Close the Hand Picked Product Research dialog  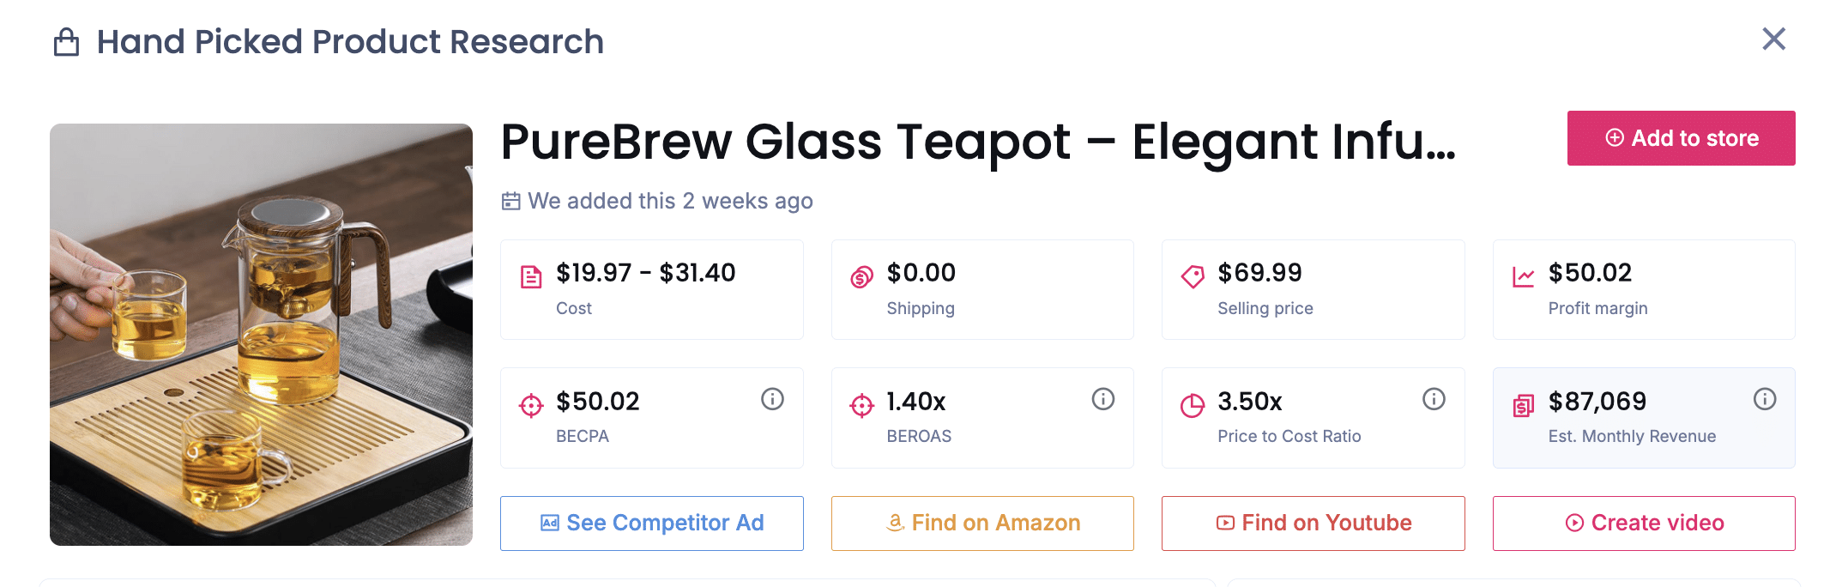tap(1773, 39)
